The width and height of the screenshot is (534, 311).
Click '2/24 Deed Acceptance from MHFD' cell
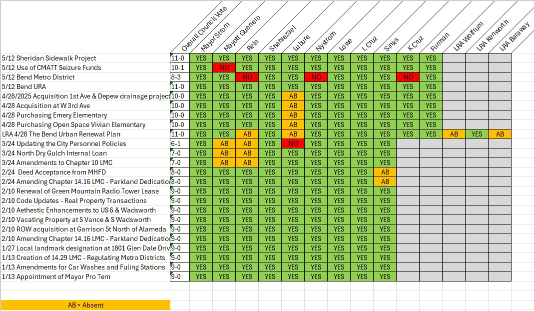(x=85, y=172)
